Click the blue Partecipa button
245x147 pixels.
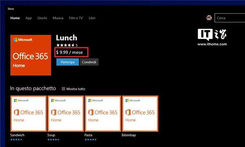point(67,62)
